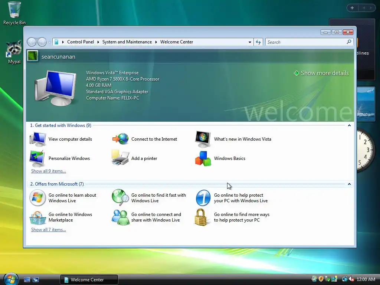Open the Recycle Bin desktop icon
Screen dimensions: 380x285
[14, 13]
